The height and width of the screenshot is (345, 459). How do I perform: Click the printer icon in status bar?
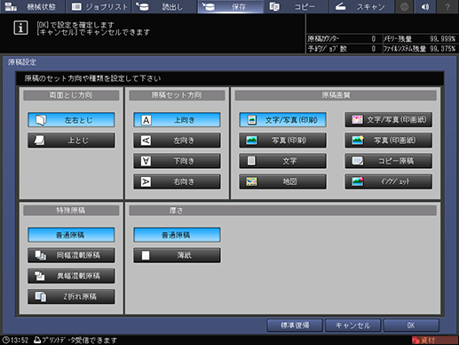37,340
